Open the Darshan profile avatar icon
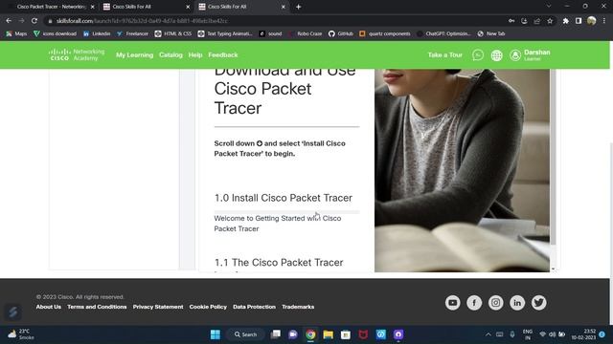Image resolution: width=613 pixels, height=344 pixels. tap(515, 55)
